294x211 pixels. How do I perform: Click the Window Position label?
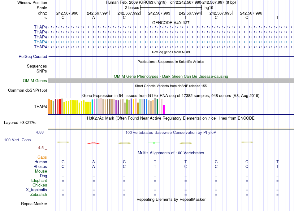pyautogui.click(x=32, y=2)
